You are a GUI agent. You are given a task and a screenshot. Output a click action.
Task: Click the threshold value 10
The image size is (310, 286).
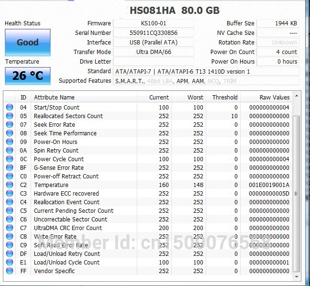tap(234, 116)
